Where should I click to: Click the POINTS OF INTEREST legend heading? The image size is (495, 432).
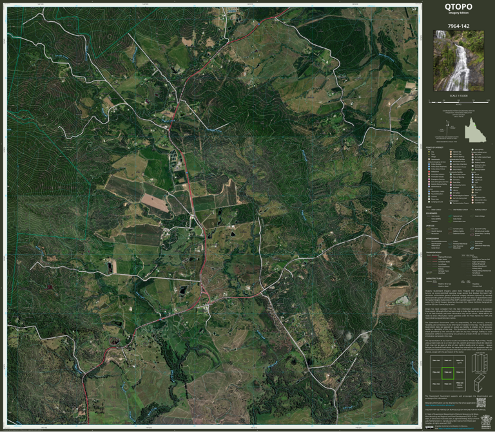pyautogui.click(x=434, y=147)
